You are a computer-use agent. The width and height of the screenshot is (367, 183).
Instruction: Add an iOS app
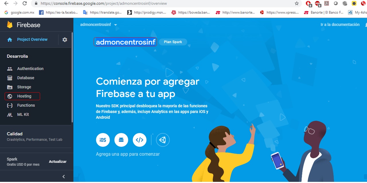point(103,140)
